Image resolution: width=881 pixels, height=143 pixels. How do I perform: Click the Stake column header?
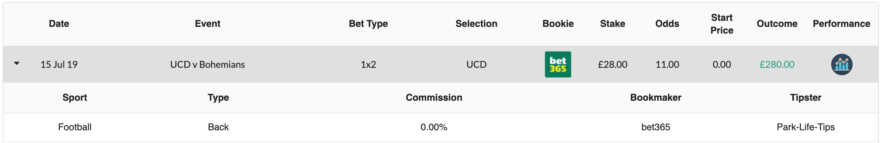tap(612, 23)
